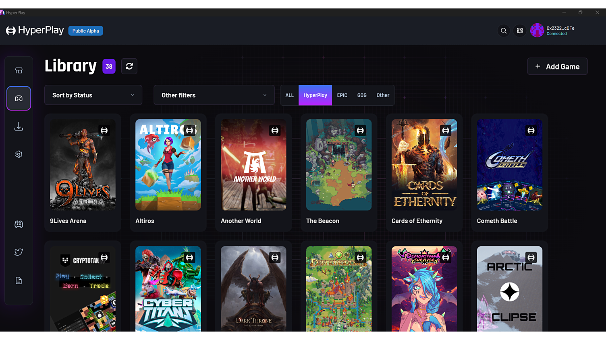
Task: Enable the GOG store filter
Action: tap(362, 95)
